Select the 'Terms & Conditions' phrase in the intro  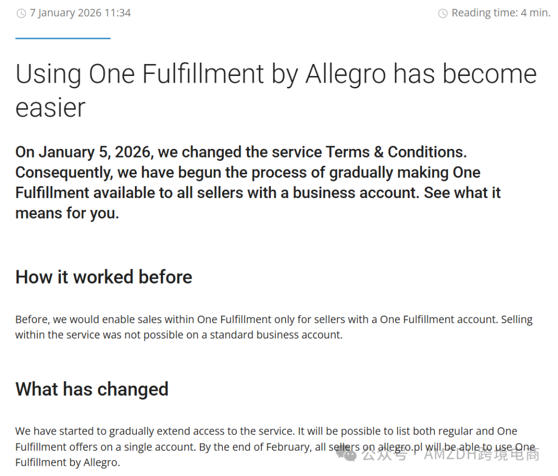point(396,152)
